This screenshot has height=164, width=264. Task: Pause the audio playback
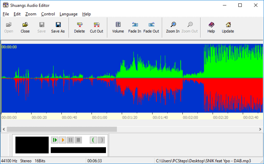click(70, 140)
